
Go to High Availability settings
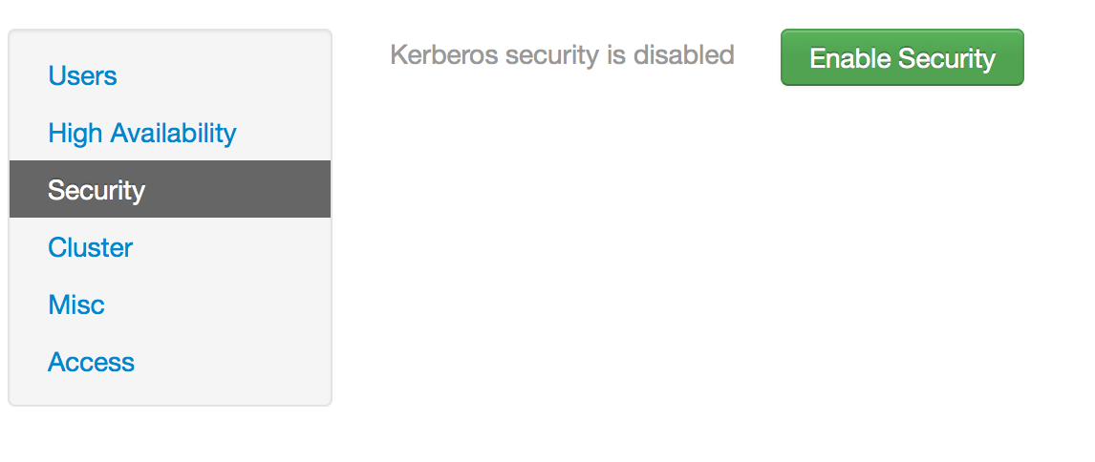(x=142, y=133)
